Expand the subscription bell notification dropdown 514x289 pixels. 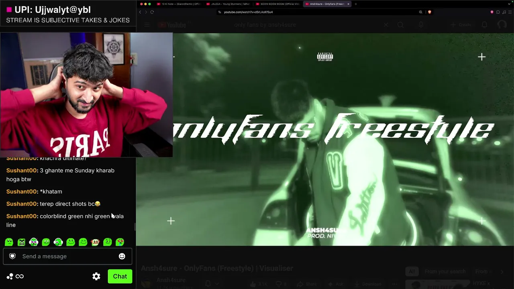[x=212, y=284]
